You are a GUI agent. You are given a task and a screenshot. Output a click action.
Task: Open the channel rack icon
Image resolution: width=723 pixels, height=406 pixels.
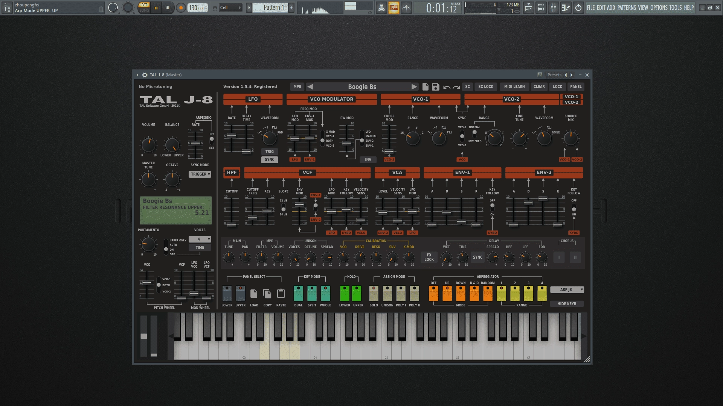pos(541,8)
